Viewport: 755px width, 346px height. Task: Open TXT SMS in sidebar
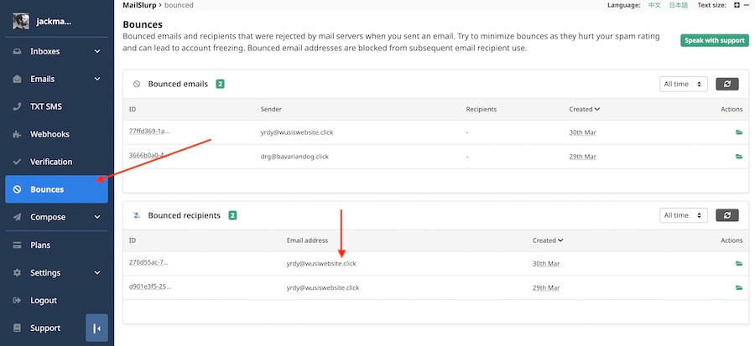[46, 106]
